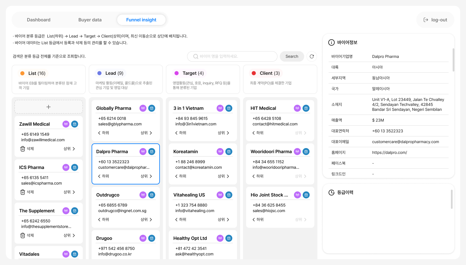Click customercare@dalpropharmacy.com in buyer info
Screen dimensions: 466x265
[406, 142]
